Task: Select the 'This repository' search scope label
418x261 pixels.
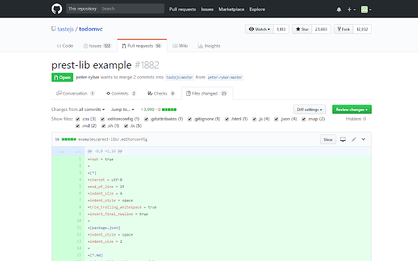Action: [83, 8]
